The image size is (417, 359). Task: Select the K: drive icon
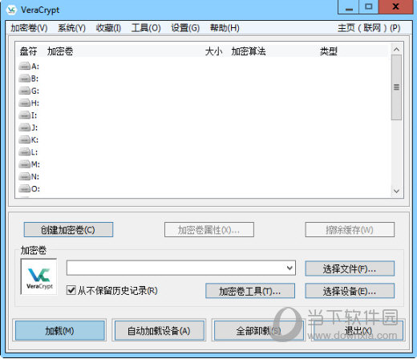[x=24, y=139]
